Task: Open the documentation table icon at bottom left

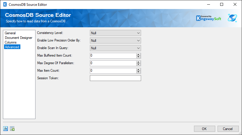Action: tap(12, 129)
